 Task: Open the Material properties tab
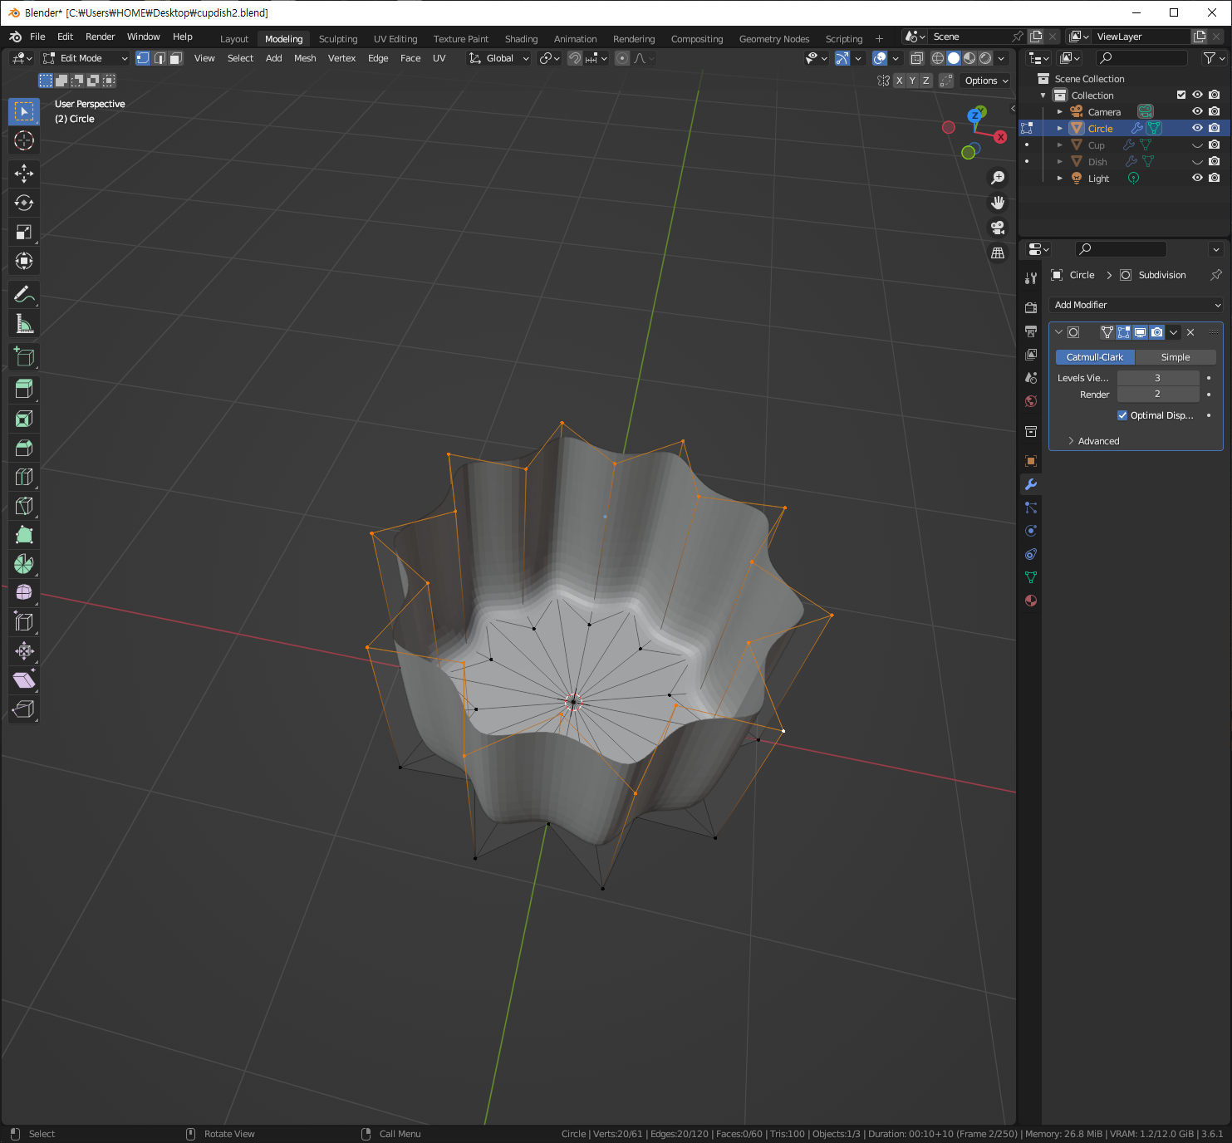click(1031, 601)
